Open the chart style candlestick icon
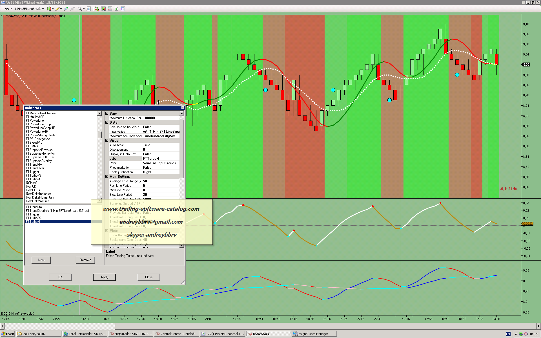This screenshot has height=338, width=541. (x=49, y=9)
